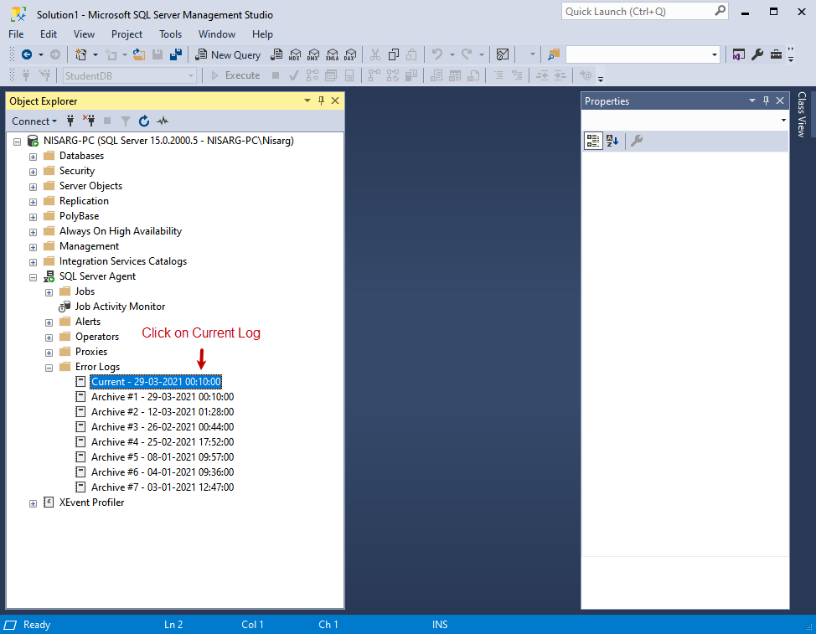Click the XMLA query icon
Screen dimensions: 816x634
[332, 54]
